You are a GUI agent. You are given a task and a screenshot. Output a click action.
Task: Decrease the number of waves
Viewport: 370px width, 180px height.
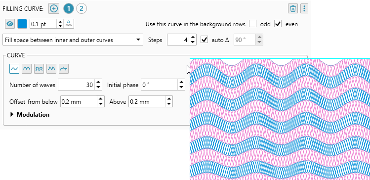98,87
